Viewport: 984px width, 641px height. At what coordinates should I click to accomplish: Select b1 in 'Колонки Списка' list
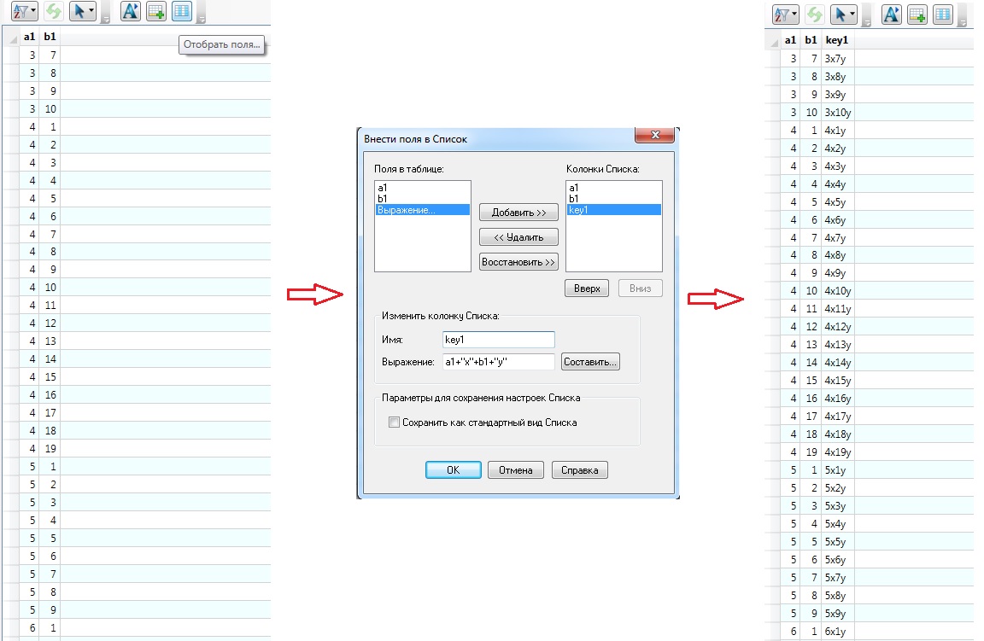[614, 199]
